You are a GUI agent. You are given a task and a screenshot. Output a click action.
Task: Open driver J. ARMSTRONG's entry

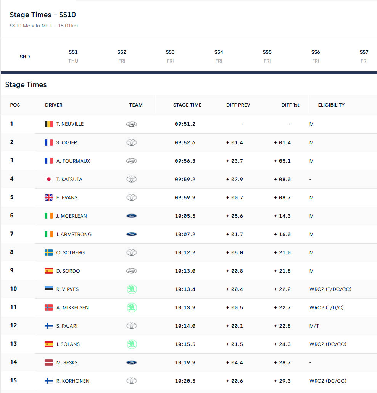pos(74,235)
